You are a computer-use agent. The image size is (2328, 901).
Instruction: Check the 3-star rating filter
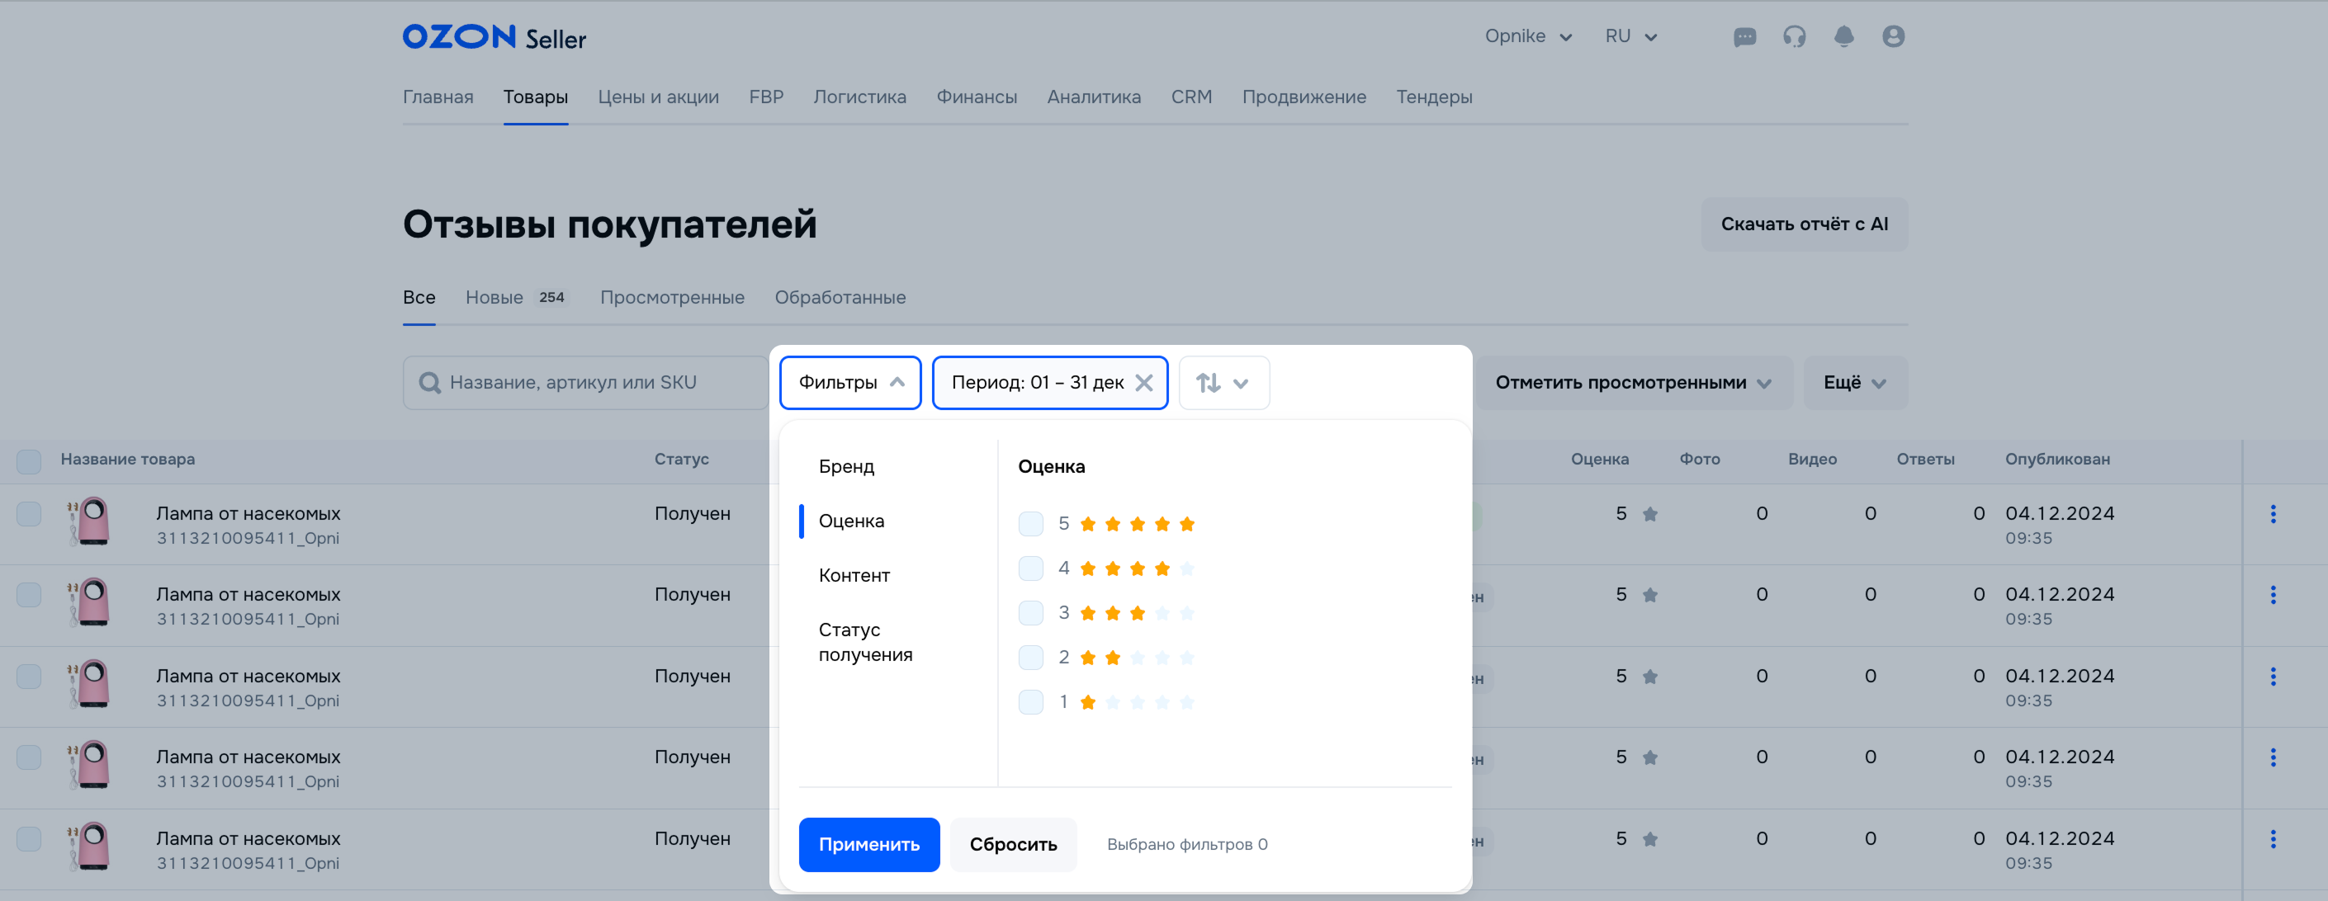click(1030, 613)
